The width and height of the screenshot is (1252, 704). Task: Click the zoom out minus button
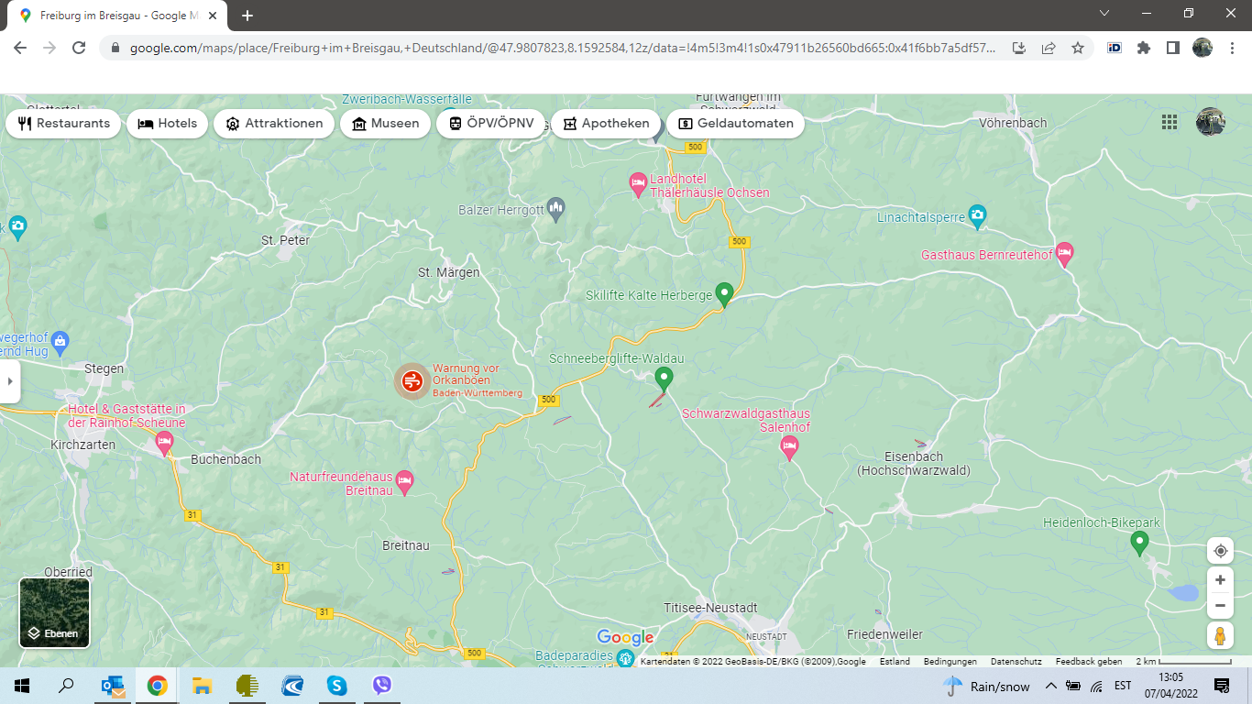1220,606
